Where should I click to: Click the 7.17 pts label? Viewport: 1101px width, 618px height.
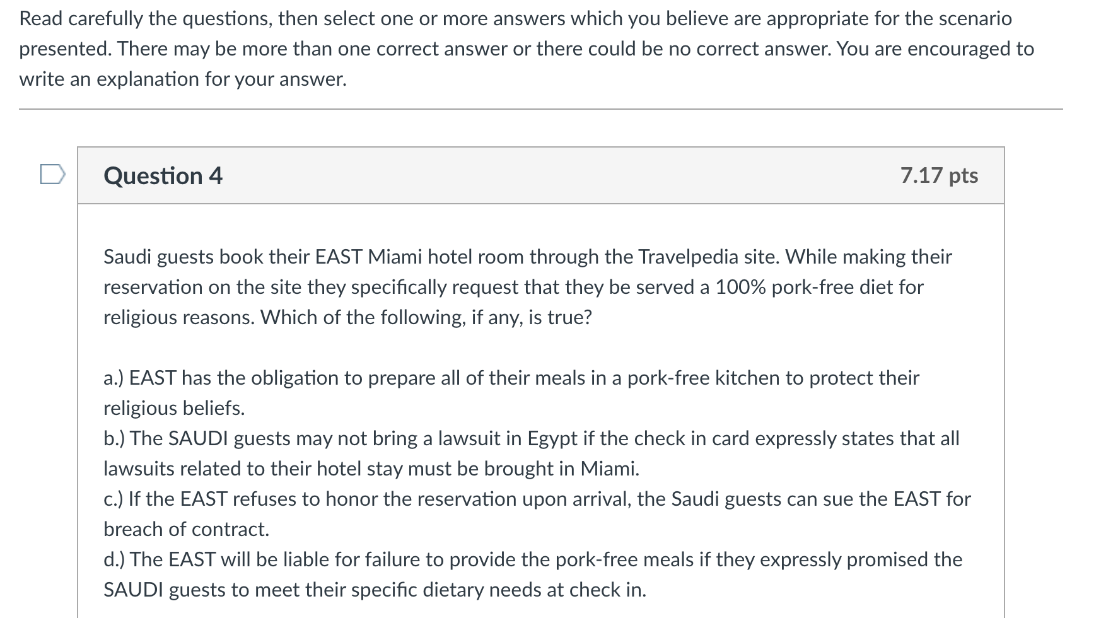coord(940,175)
